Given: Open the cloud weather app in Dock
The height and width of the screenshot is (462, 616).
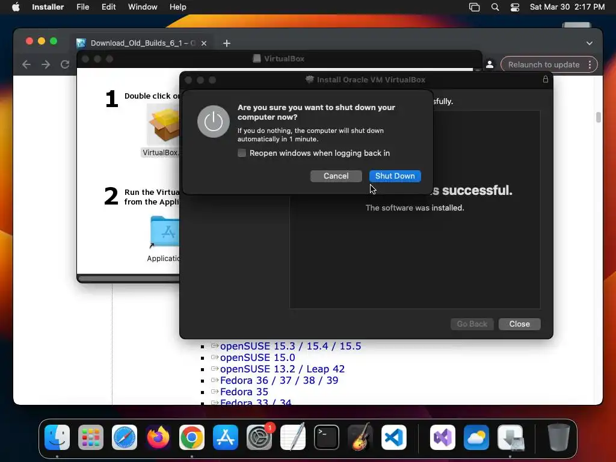Looking at the screenshot, I should coord(476,437).
